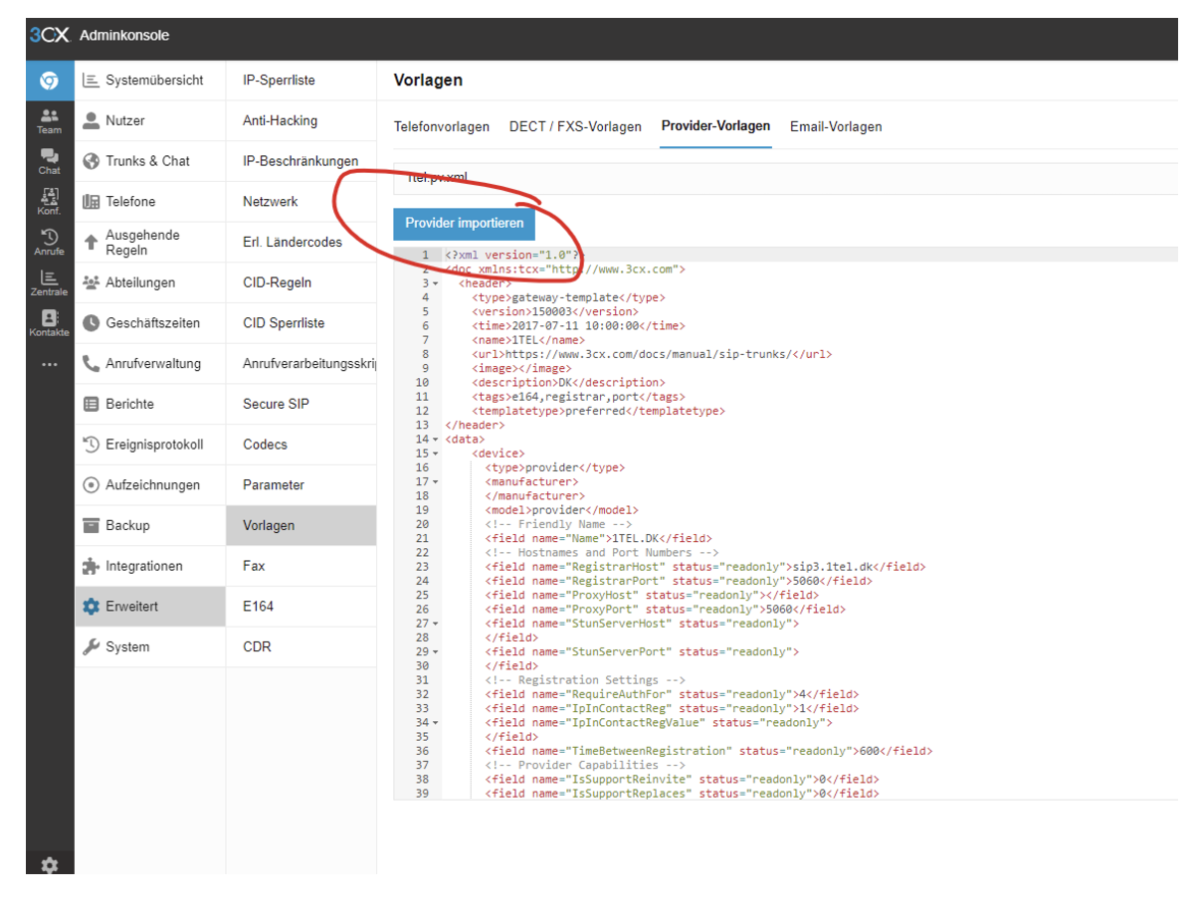The image size is (1198, 905).
Task: Open Anrufverarbeitungsskripte submenu item
Action: (x=301, y=363)
